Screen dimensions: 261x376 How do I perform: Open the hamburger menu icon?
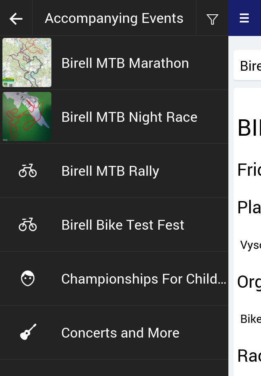(x=244, y=18)
